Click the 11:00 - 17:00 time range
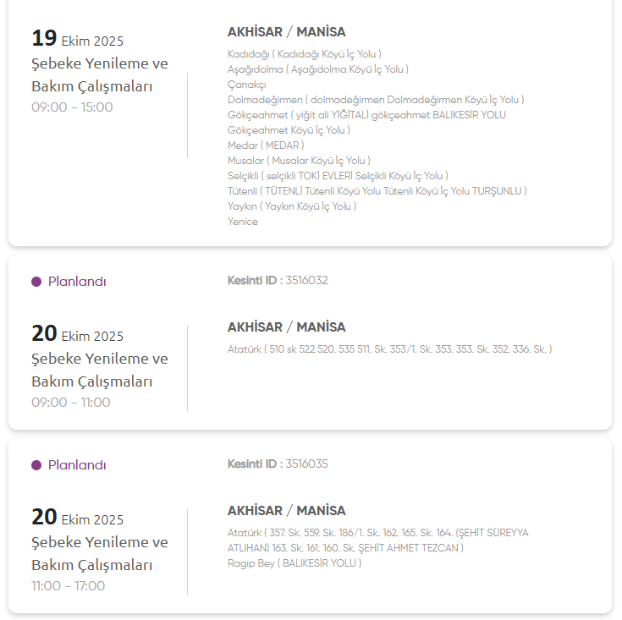The height and width of the screenshot is (620, 622). tap(69, 586)
